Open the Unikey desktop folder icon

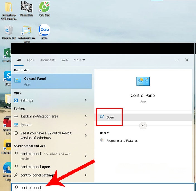[8, 101]
